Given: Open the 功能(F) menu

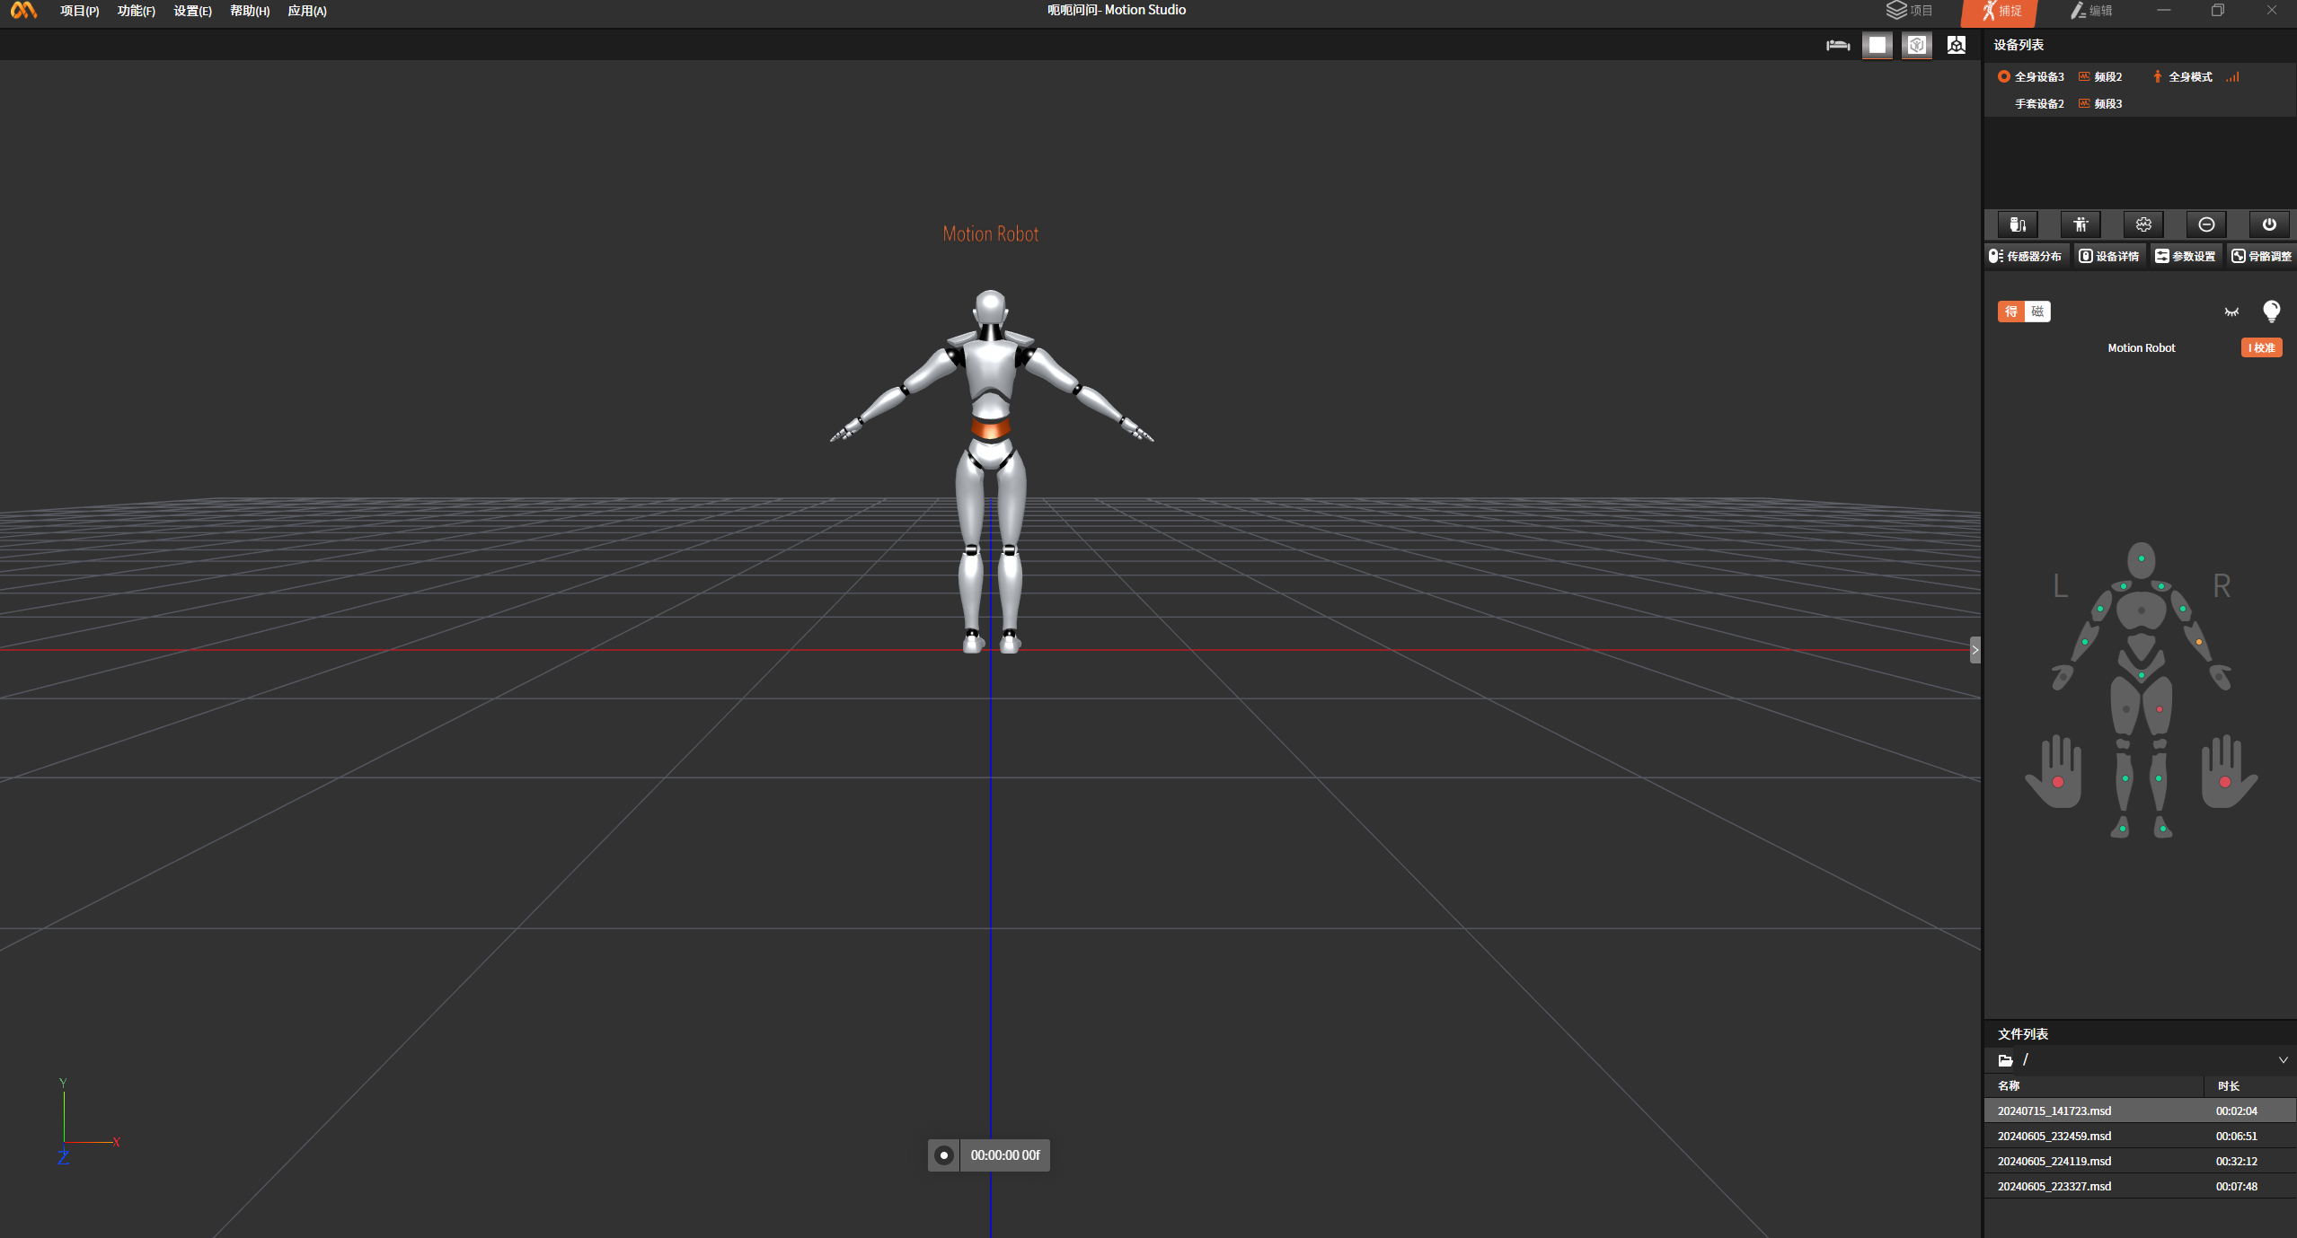Looking at the screenshot, I should click(136, 11).
